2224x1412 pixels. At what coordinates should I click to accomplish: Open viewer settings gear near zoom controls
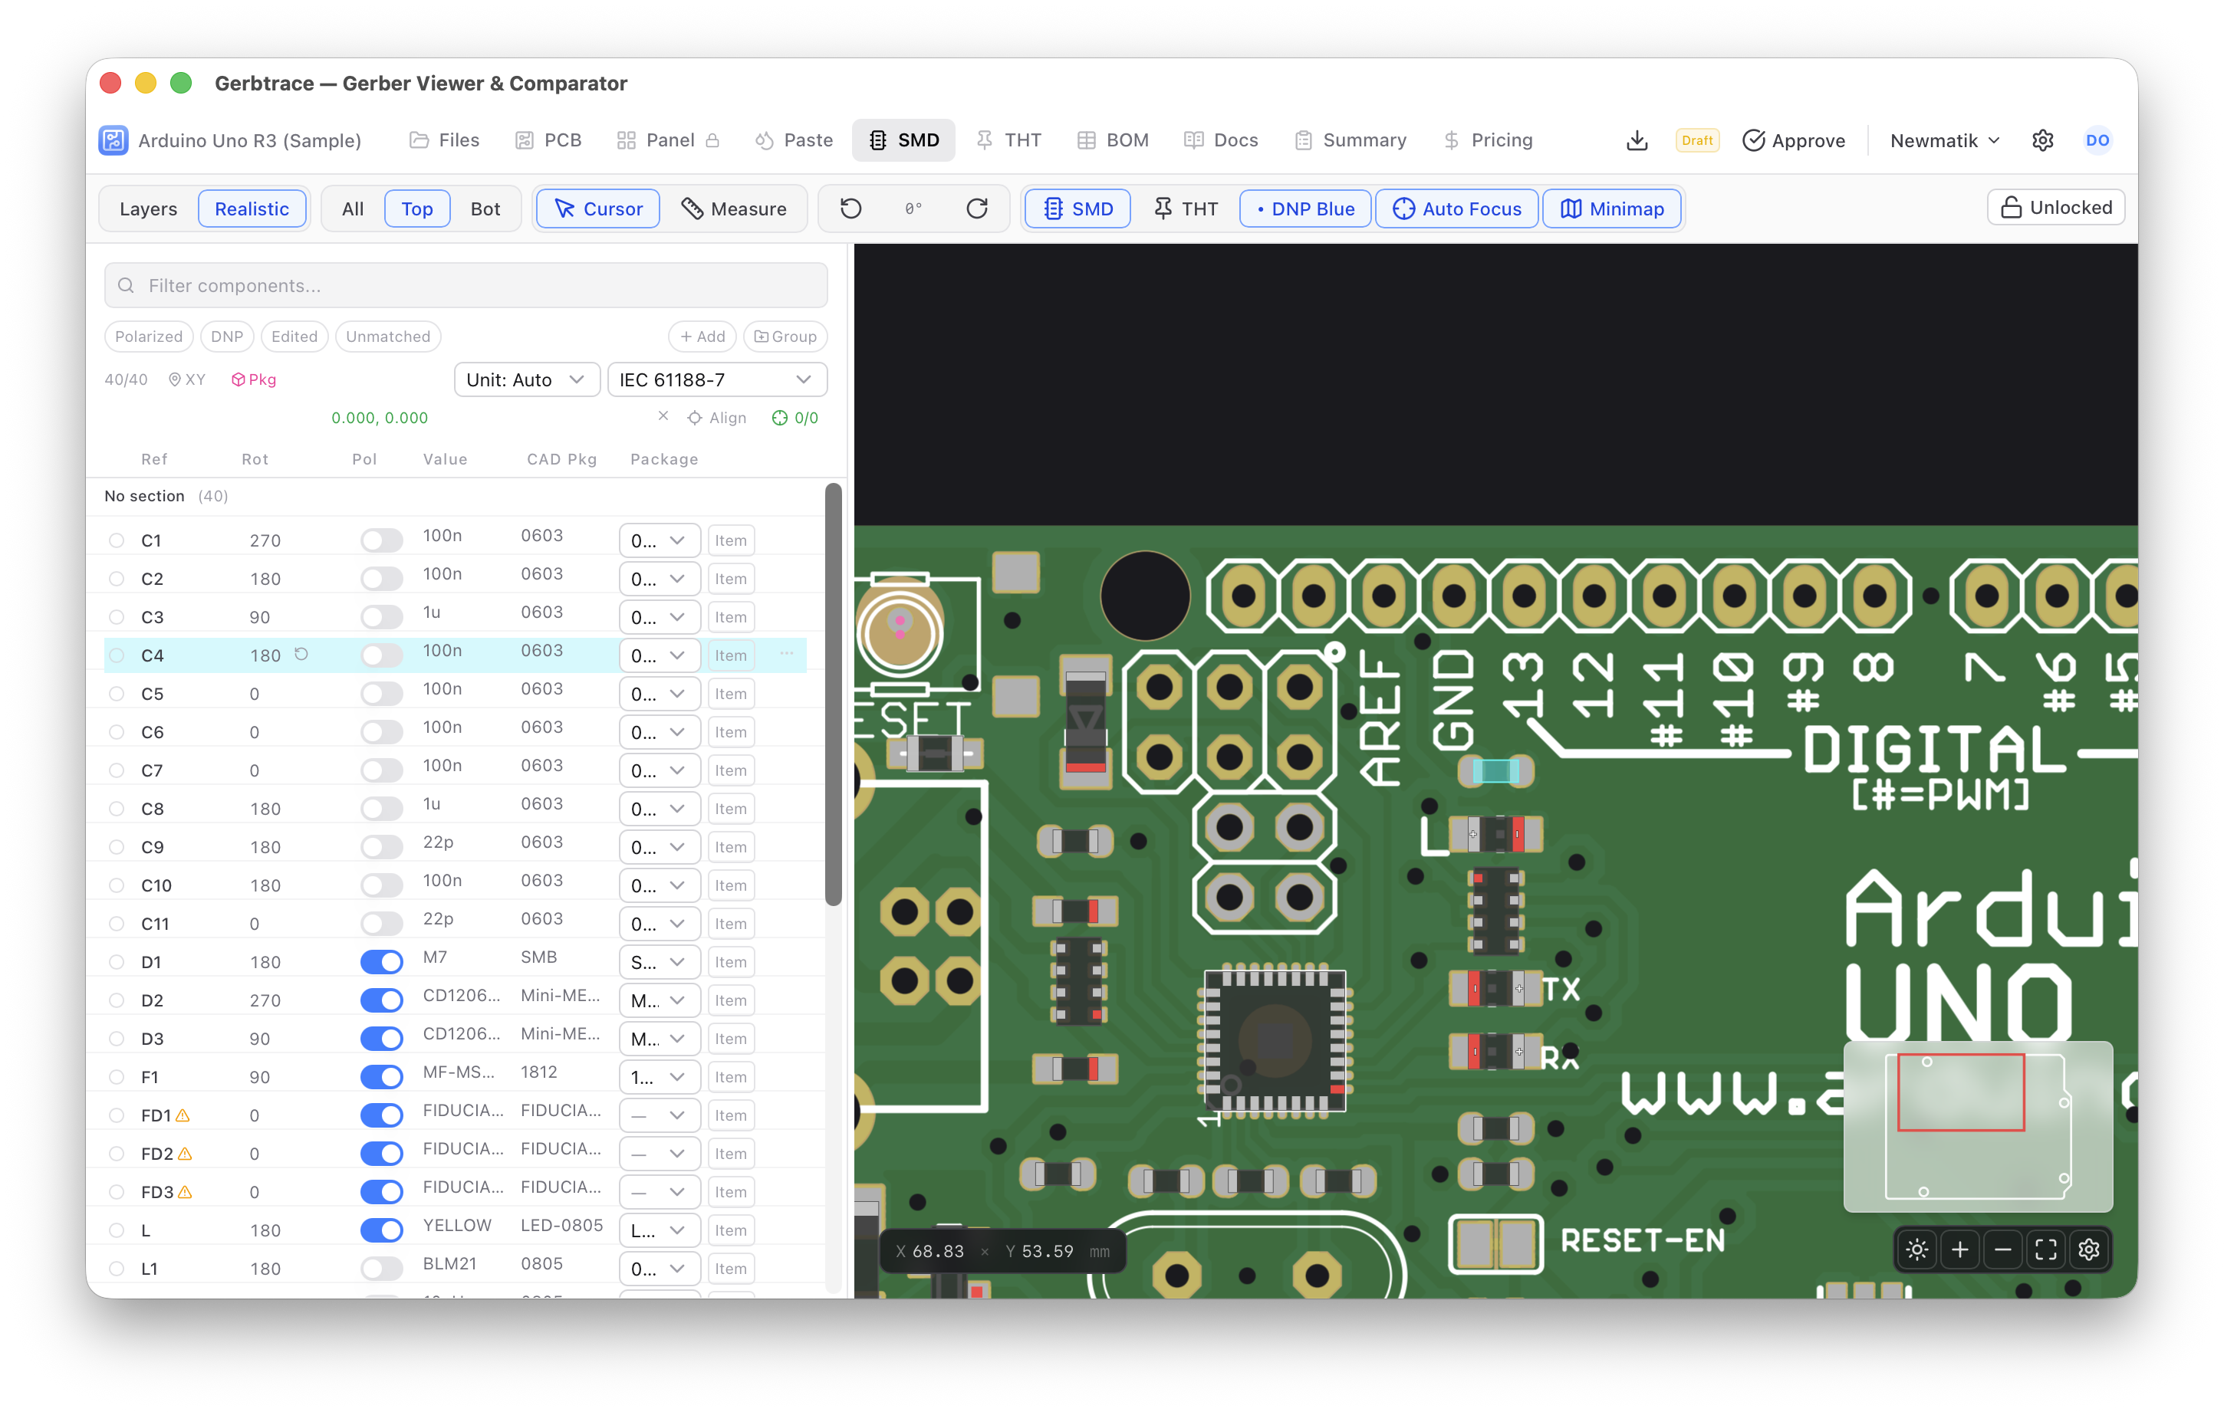[2088, 1249]
